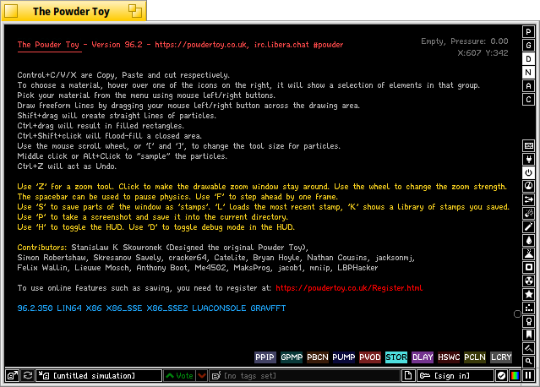Toggle sand effect P option
This screenshot has height=387, width=540.
pyautogui.click(x=529, y=31)
